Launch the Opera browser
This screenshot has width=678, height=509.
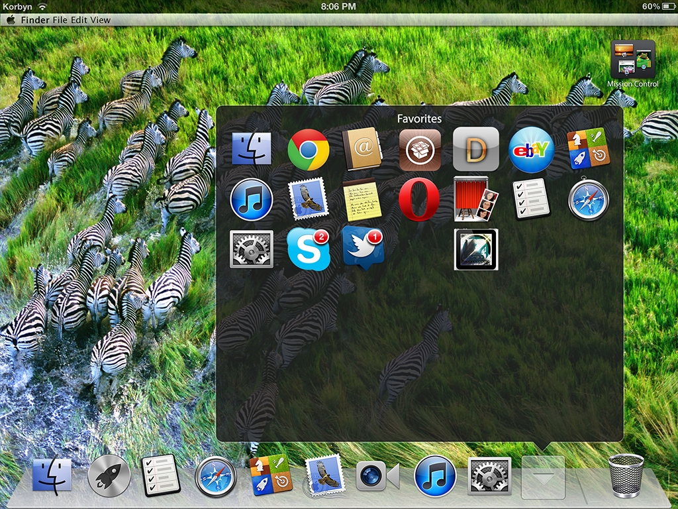click(419, 199)
